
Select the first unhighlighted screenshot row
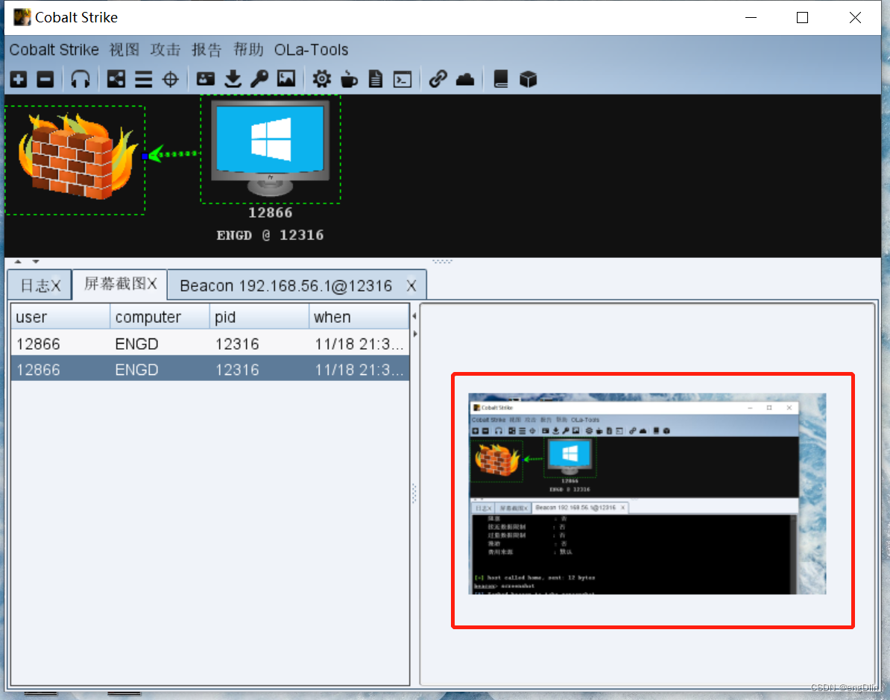pyautogui.click(x=210, y=344)
